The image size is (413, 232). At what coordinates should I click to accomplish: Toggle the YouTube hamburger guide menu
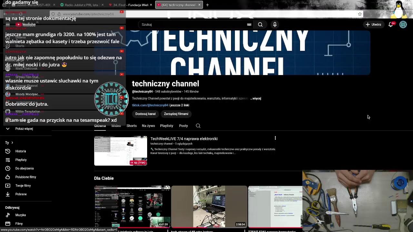click(x=8, y=24)
